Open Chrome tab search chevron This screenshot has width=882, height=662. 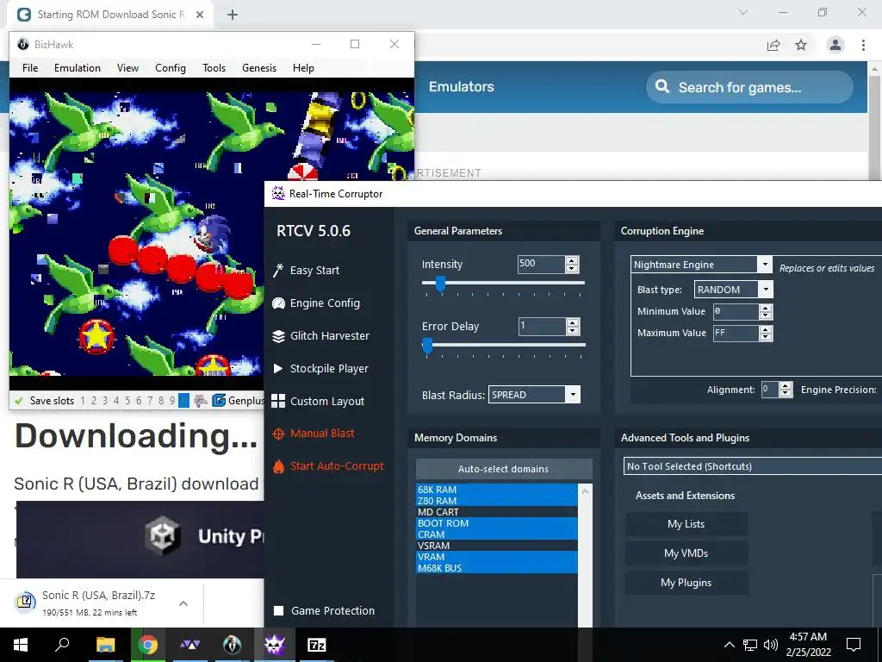pyautogui.click(x=743, y=12)
